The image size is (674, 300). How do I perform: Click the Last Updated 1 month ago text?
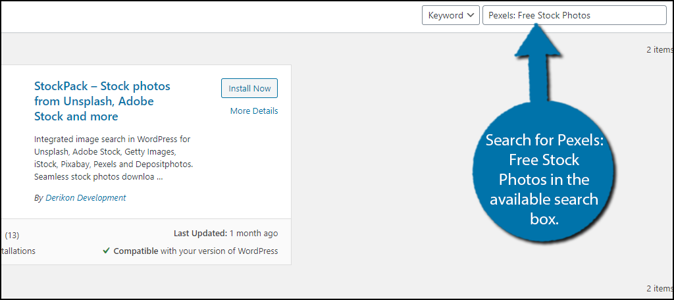point(226,234)
